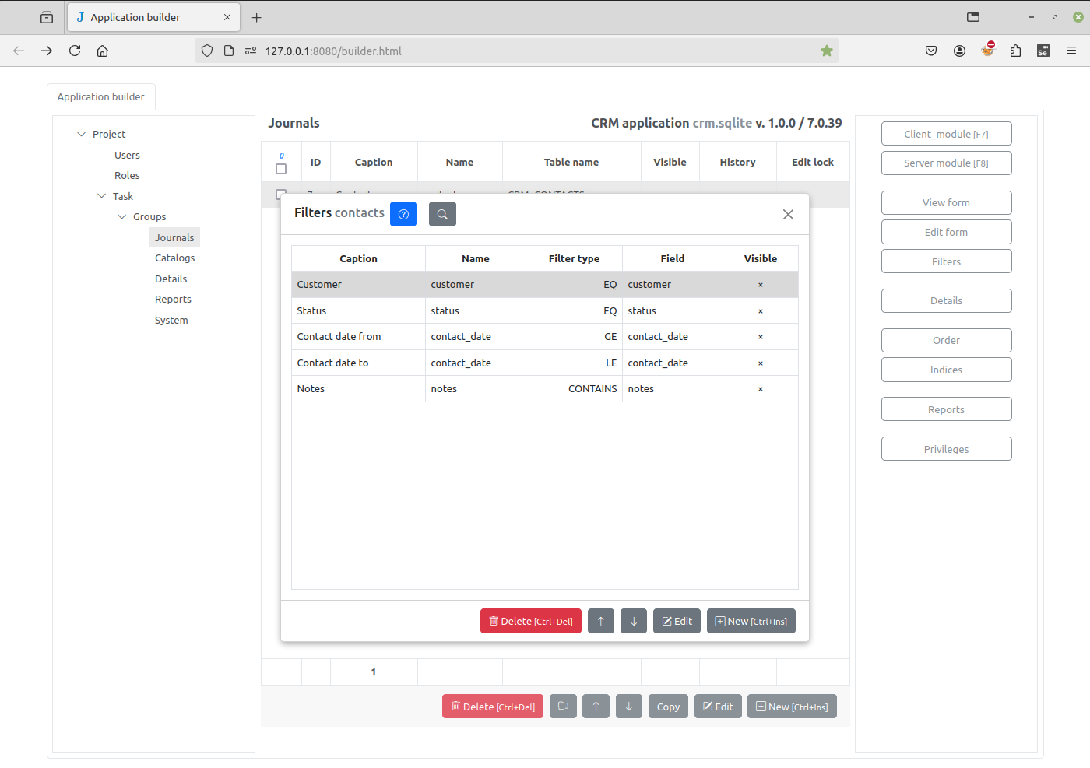Move filter down with dialog's down arrow
Viewport: 1090px width, 768px height.
(634, 621)
